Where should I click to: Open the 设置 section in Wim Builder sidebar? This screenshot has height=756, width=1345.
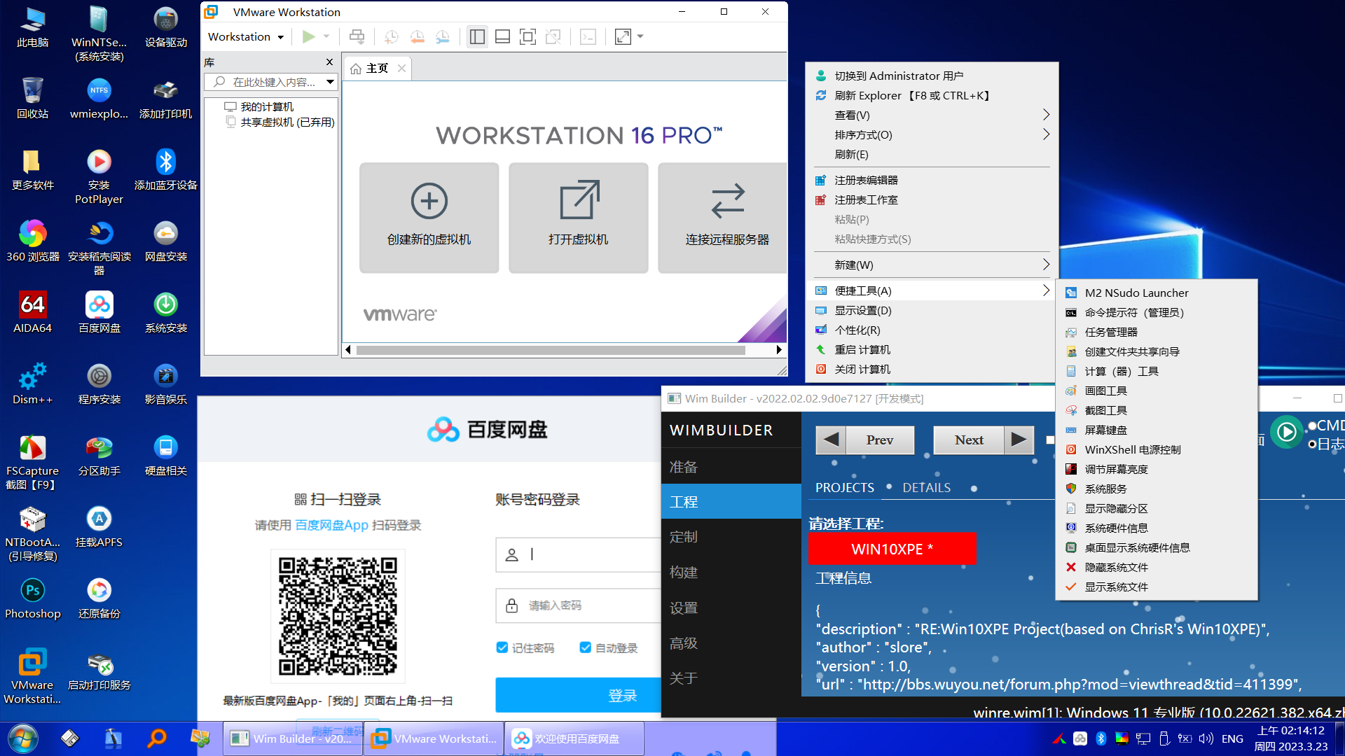coord(731,608)
